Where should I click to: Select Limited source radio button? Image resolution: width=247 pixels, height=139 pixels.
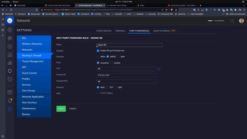pyautogui.click(x=112, y=63)
